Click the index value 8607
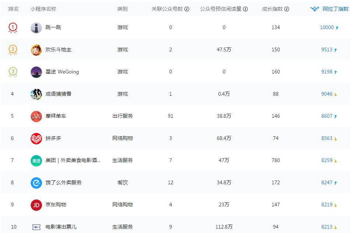 pos(327,116)
